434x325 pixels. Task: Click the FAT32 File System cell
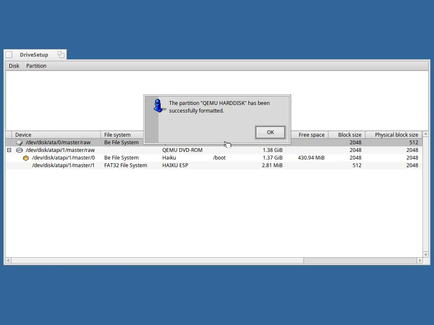[x=125, y=165]
